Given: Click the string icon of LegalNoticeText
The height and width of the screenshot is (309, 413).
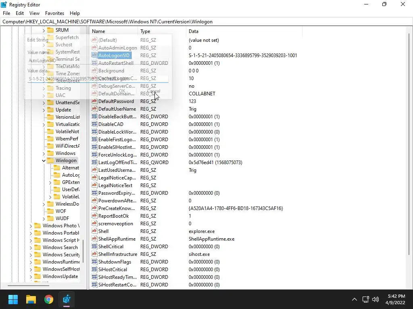Looking at the screenshot, I should [x=94, y=185].
